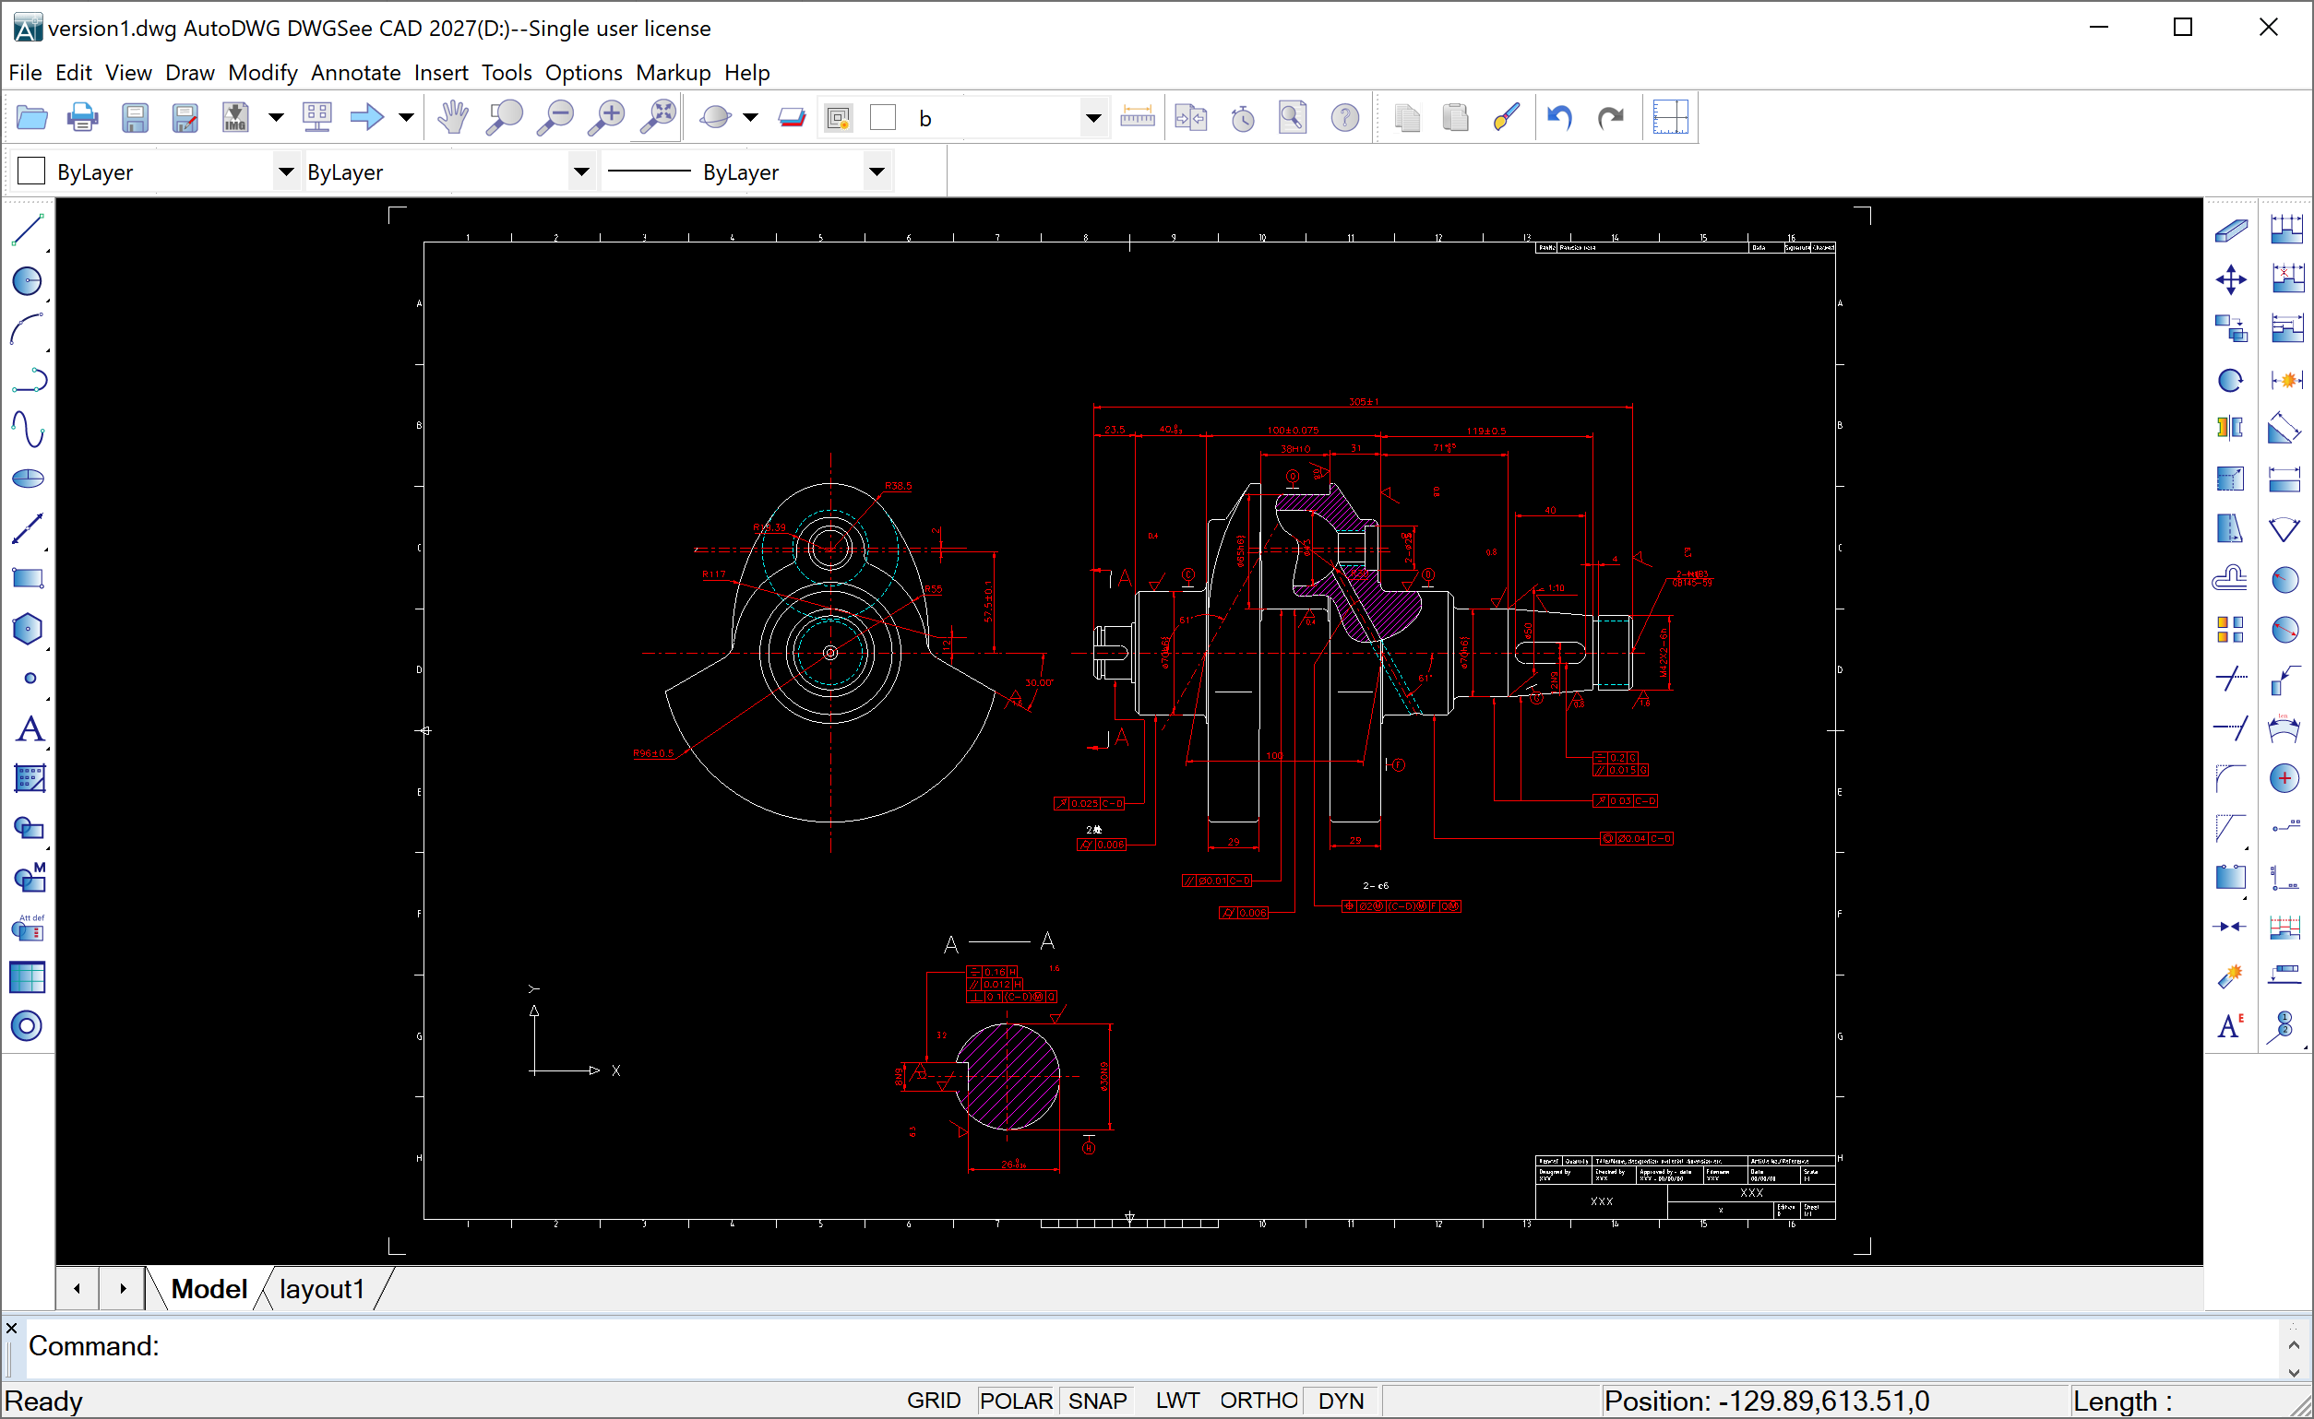Switch to the Model tab
Image resolution: width=2314 pixels, height=1419 pixels.
click(x=209, y=1289)
